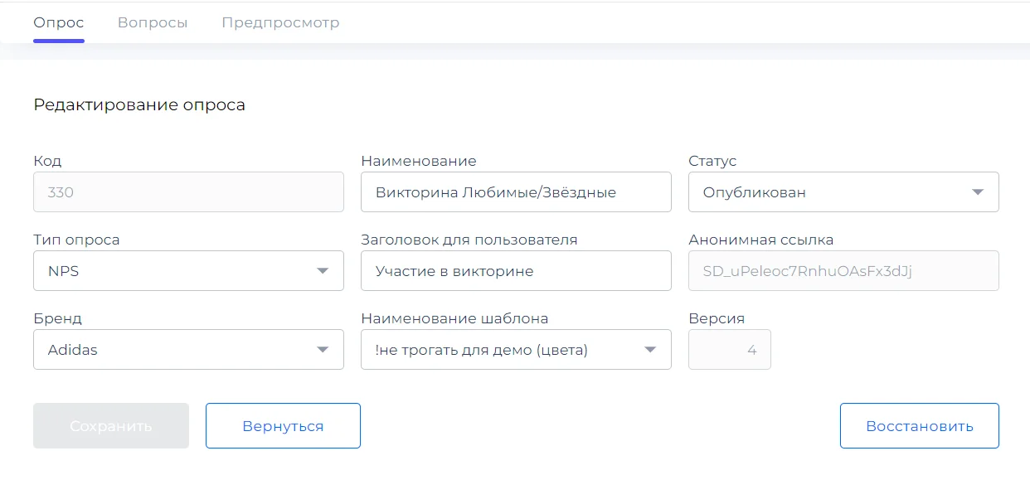
Task: Open the Бренд dropdown
Action: tap(188, 349)
